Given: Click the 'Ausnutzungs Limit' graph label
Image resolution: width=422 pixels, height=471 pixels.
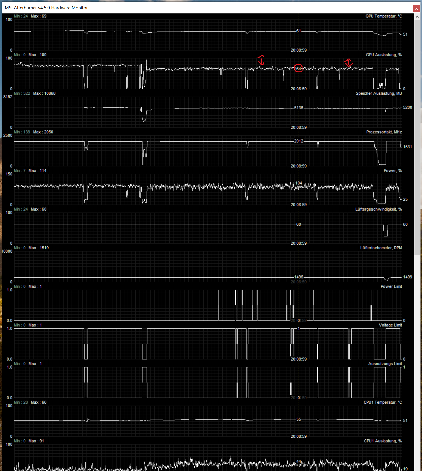Looking at the screenshot, I should (x=385, y=364).
